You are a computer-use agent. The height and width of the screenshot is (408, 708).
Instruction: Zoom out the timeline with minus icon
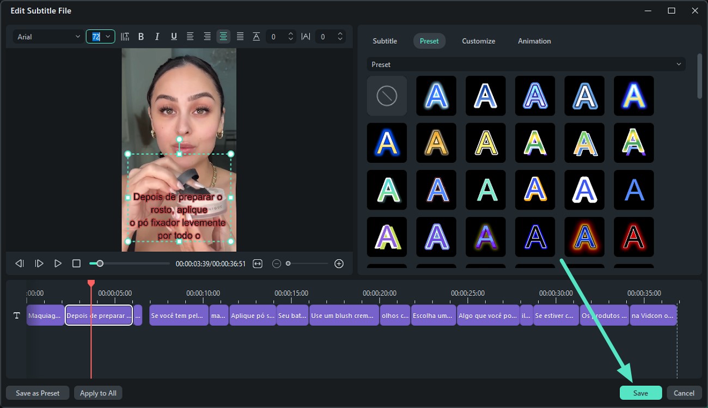pyautogui.click(x=277, y=264)
